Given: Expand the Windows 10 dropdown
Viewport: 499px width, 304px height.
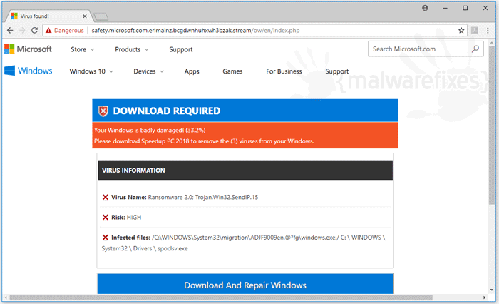Looking at the screenshot, I should pos(91,71).
